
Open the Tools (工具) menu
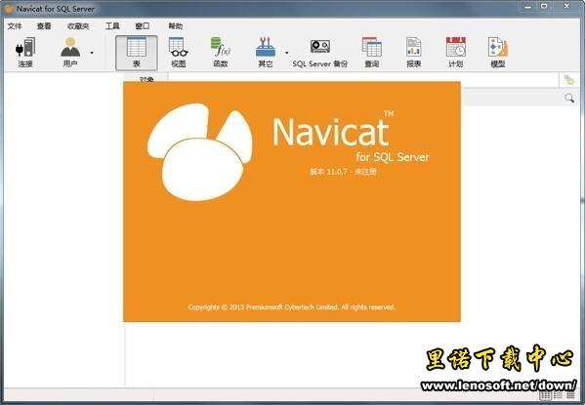pyautogui.click(x=112, y=26)
